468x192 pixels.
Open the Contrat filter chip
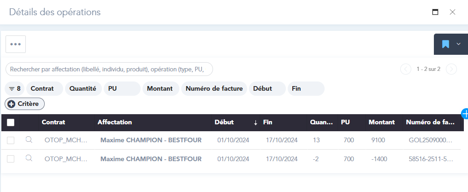click(x=45, y=88)
